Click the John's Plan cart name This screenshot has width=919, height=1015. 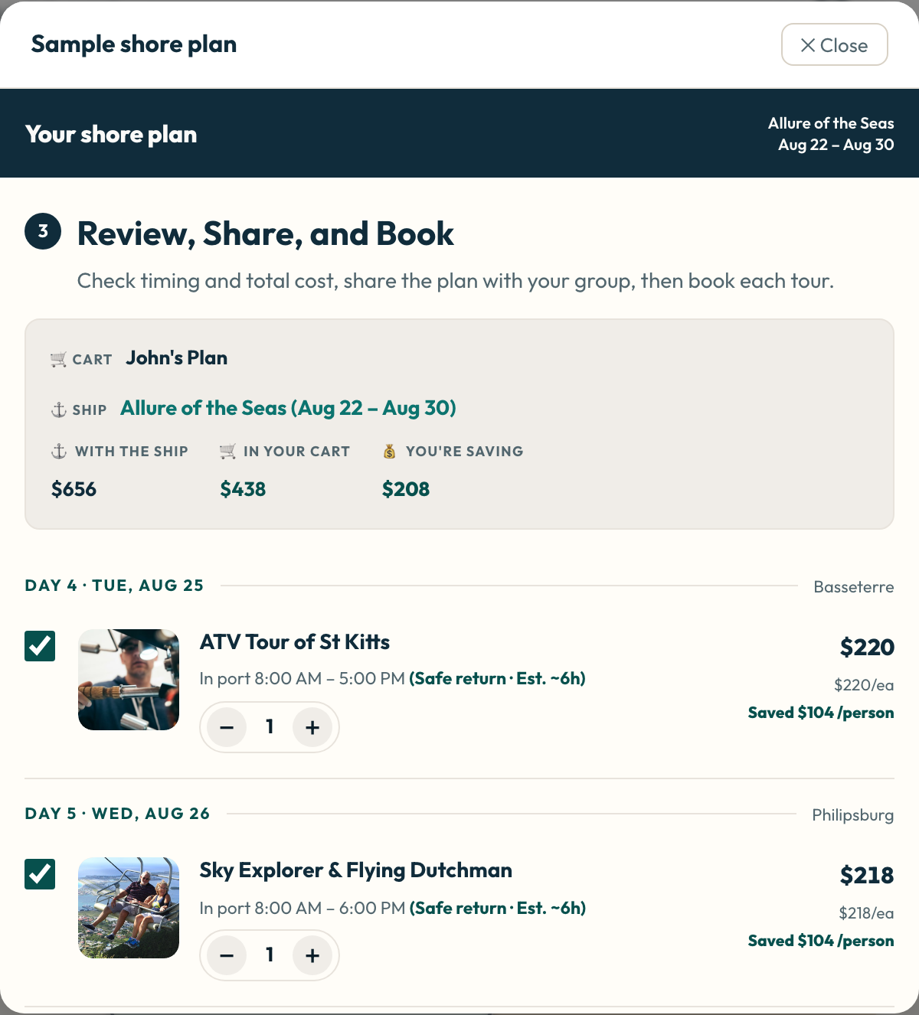pos(177,358)
